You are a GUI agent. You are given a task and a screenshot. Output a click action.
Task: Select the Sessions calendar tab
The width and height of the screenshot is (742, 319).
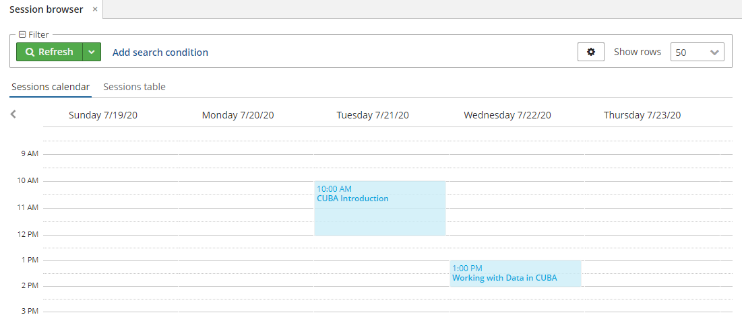click(x=51, y=87)
